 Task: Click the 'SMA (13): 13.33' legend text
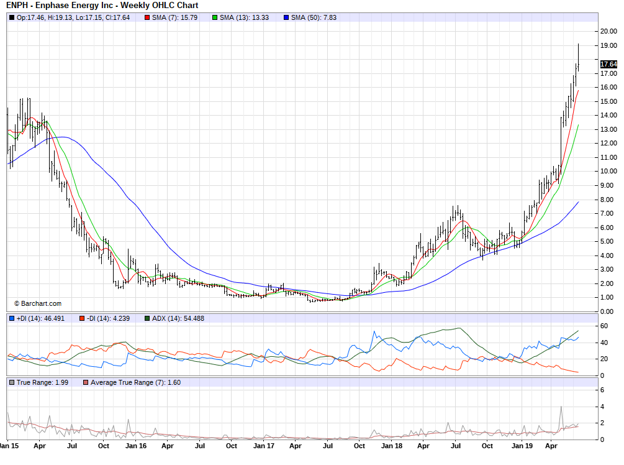[x=245, y=17]
